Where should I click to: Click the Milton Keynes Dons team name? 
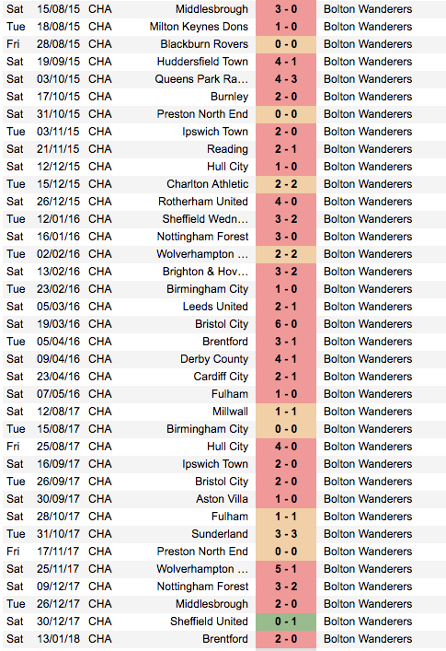pos(199,27)
